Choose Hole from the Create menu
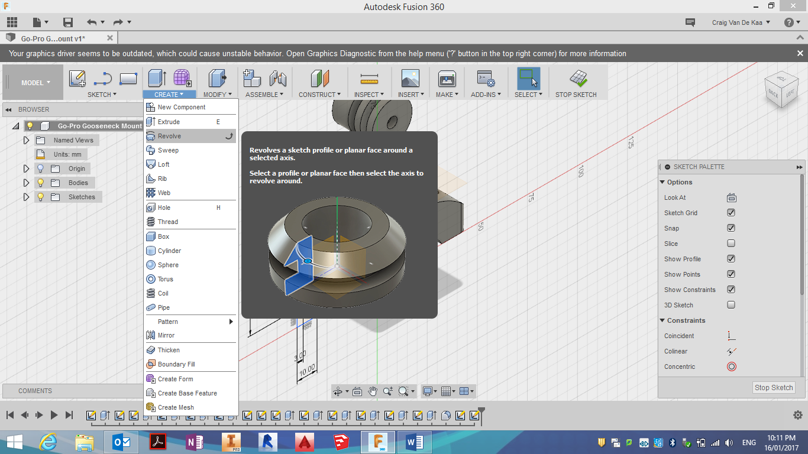This screenshot has height=454, width=808. coord(190,207)
